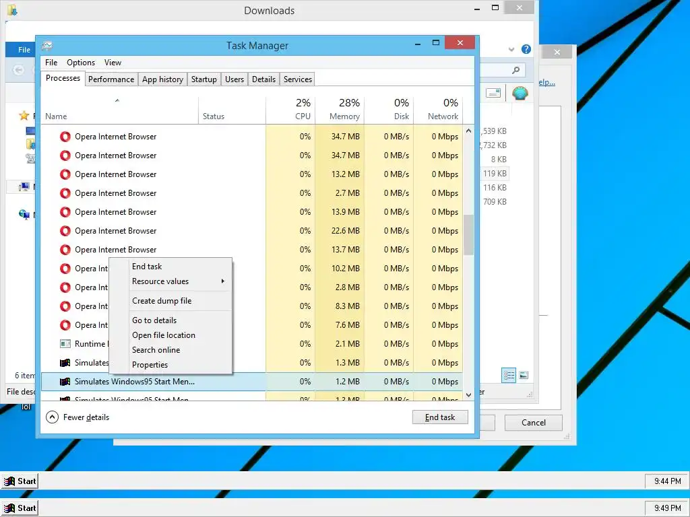Click icon of highlighted Simulates Windows95 Start Menu row
Image resolution: width=690 pixels, height=517 pixels.
click(x=65, y=382)
